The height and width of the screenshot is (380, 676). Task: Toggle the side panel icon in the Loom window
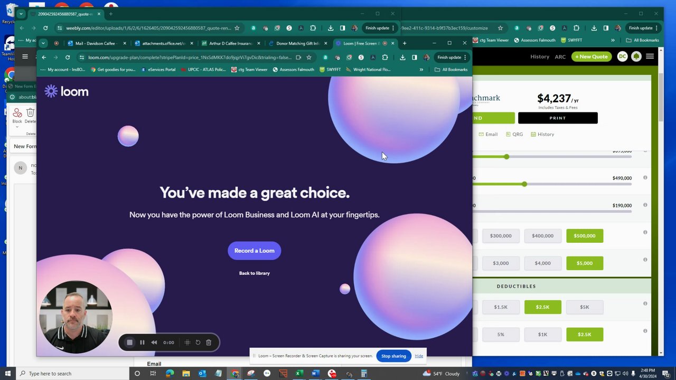pyautogui.click(x=415, y=57)
